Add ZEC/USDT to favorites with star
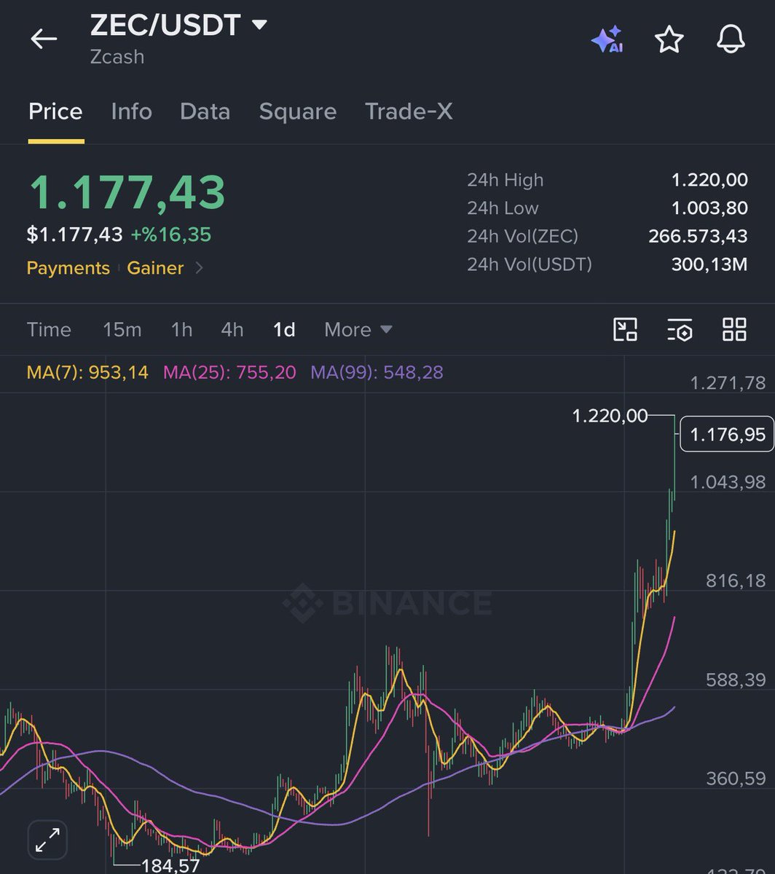Screen dimensions: 775x874 [669, 39]
